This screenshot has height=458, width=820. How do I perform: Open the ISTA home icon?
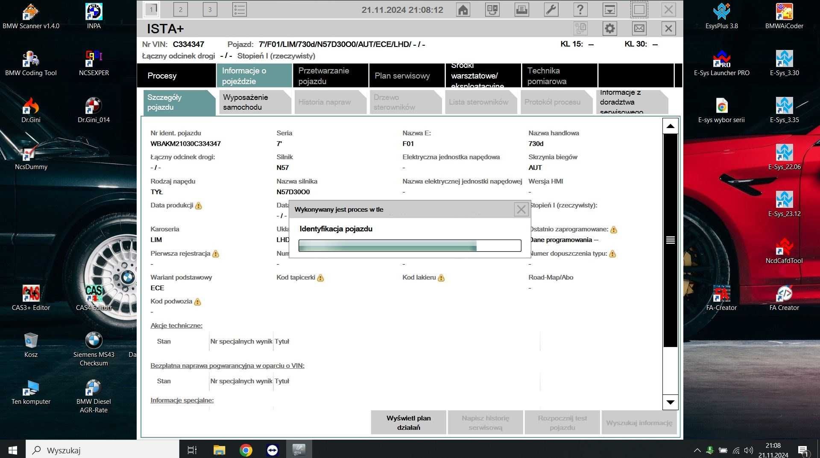point(463,9)
